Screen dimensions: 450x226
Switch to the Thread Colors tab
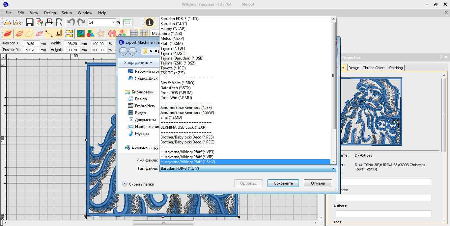[x=374, y=68]
